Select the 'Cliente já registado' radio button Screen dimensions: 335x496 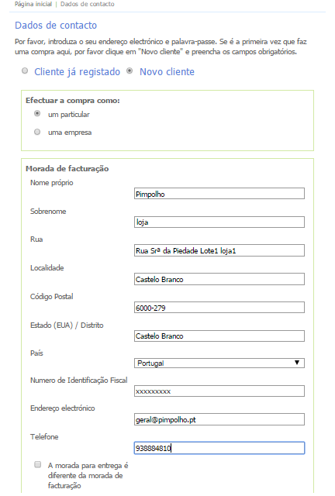25,71
